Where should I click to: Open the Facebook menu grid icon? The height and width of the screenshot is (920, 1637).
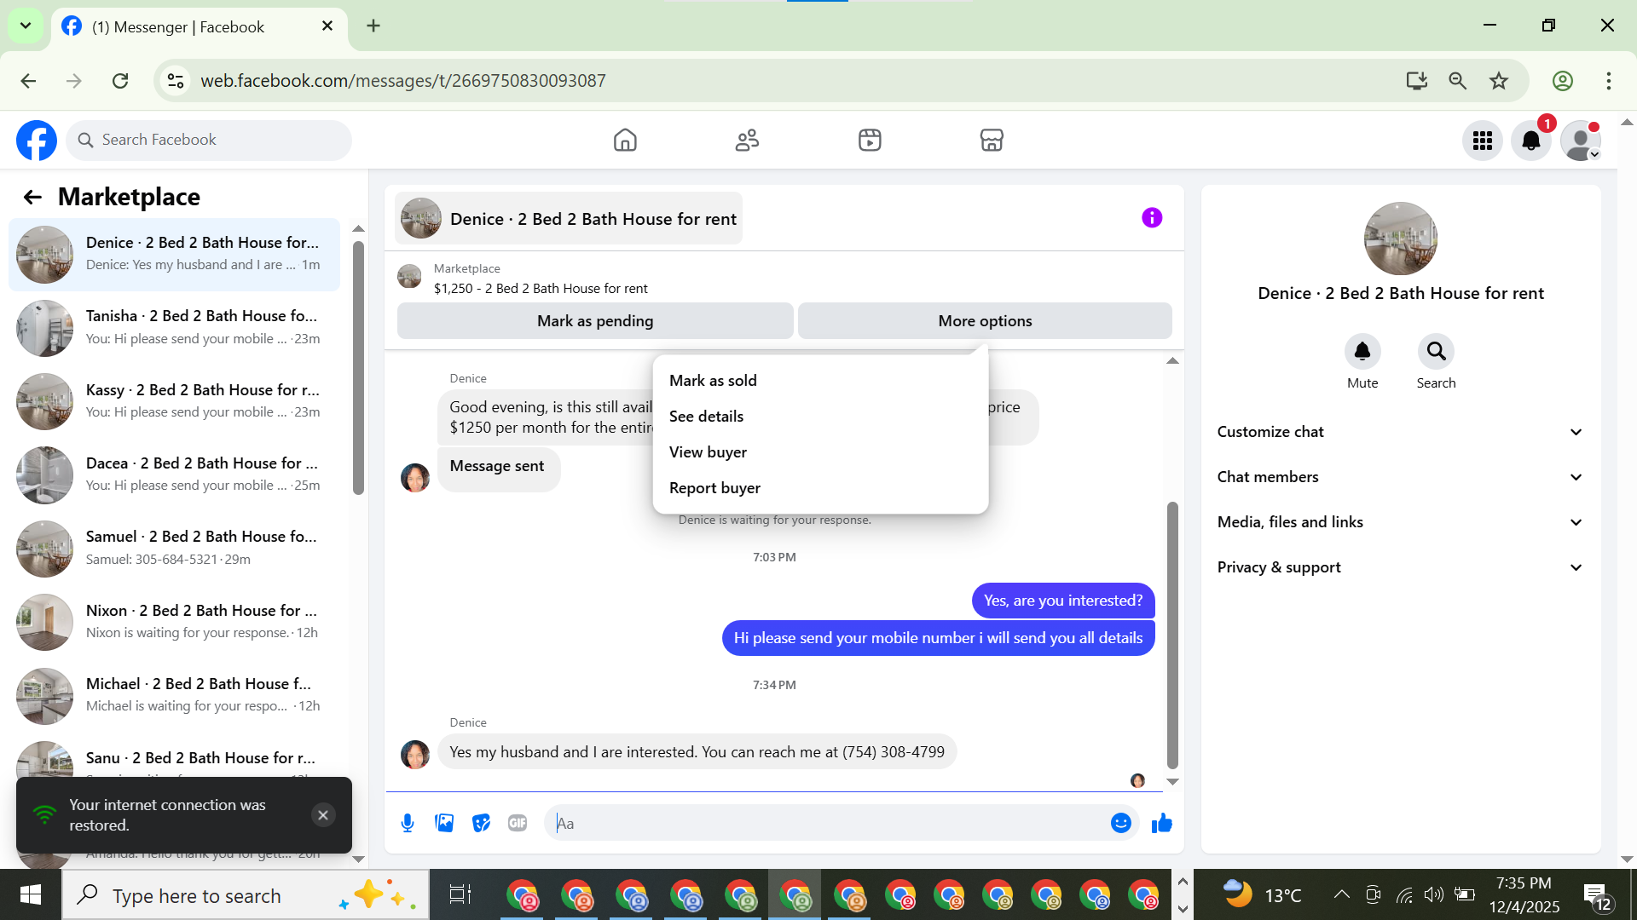point(1482,141)
